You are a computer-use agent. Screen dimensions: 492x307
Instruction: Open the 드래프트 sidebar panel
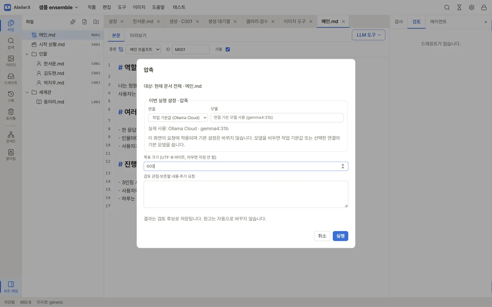click(x=11, y=79)
